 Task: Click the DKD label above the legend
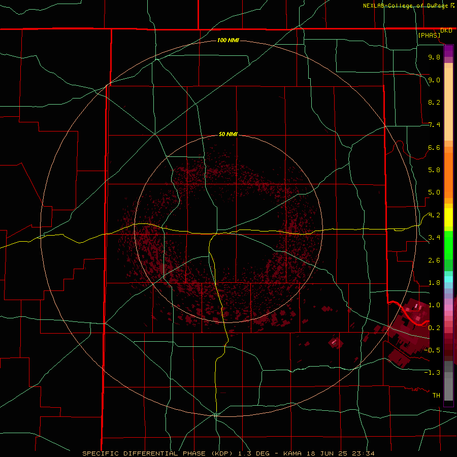click(446, 30)
